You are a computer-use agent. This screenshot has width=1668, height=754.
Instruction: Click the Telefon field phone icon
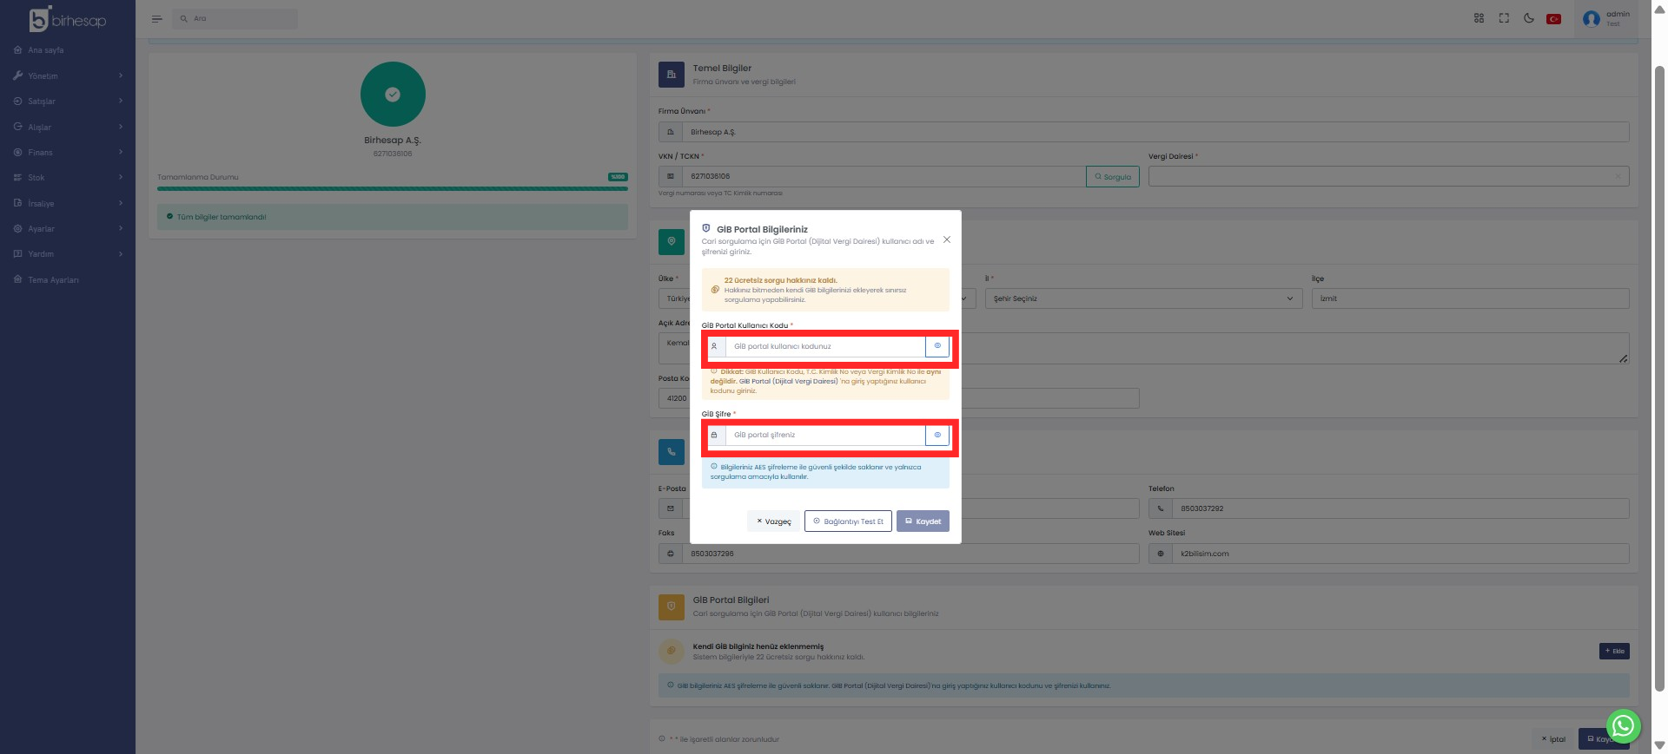point(1161,508)
